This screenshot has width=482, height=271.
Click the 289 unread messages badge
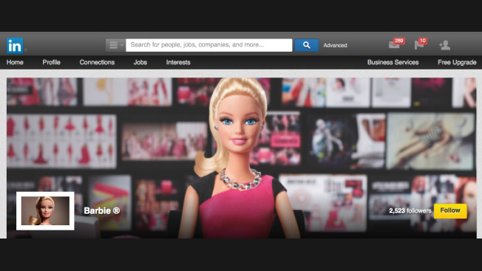(399, 41)
